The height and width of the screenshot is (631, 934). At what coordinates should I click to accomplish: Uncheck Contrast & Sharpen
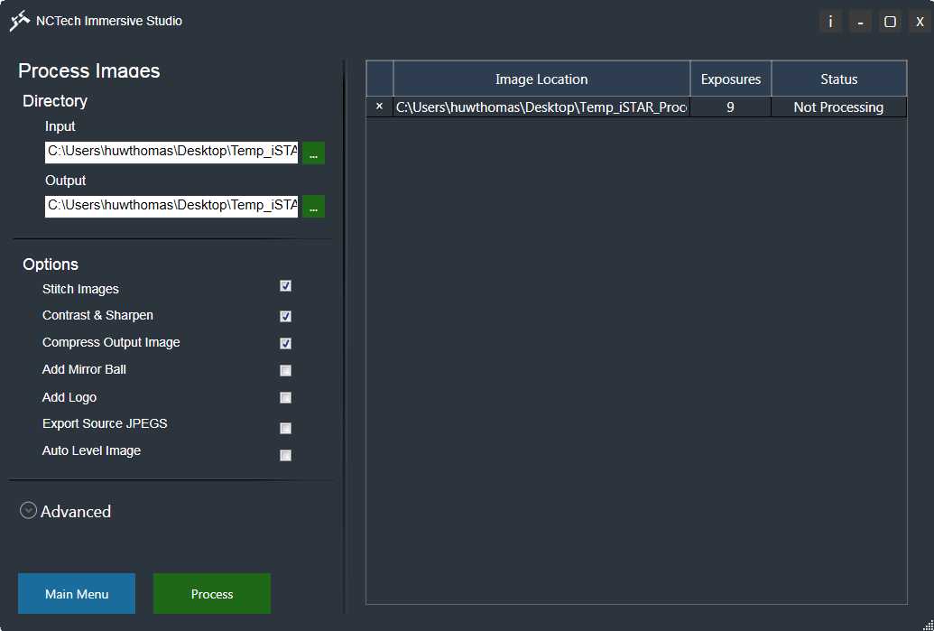pyautogui.click(x=285, y=317)
